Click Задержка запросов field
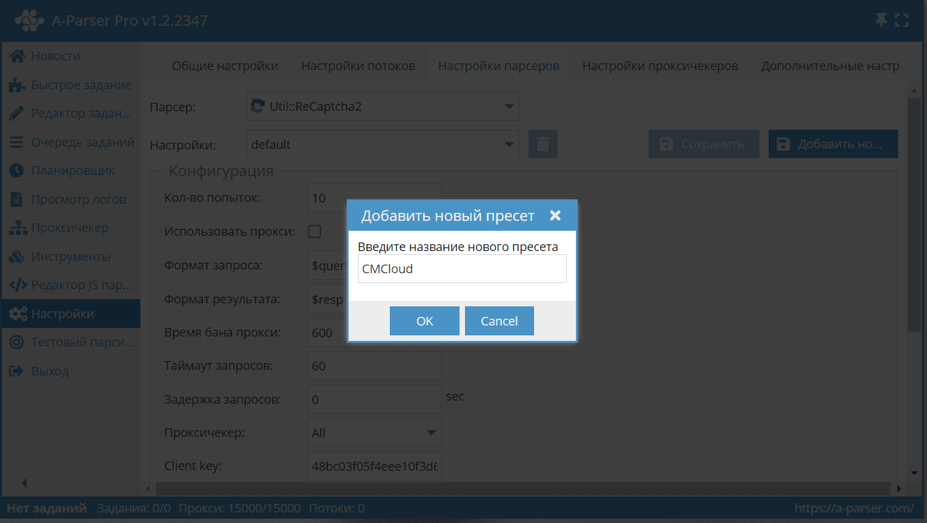The width and height of the screenshot is (927, 523). (374, 399)
